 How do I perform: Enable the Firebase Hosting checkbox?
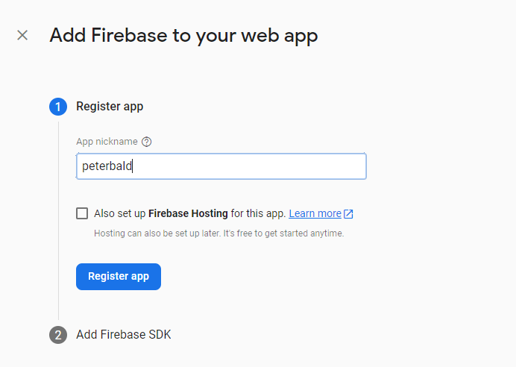[x=82, y=213]
